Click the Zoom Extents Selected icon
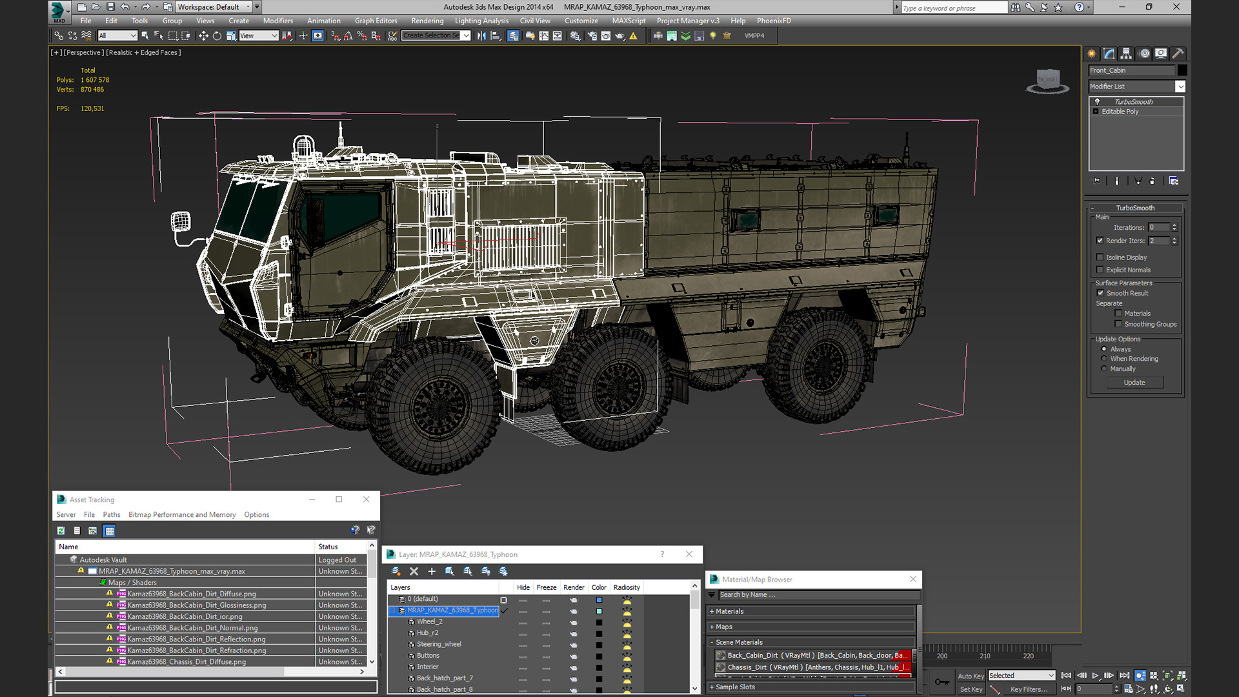This screenshot has width=1239, height=697. (x=1167, y=676)
